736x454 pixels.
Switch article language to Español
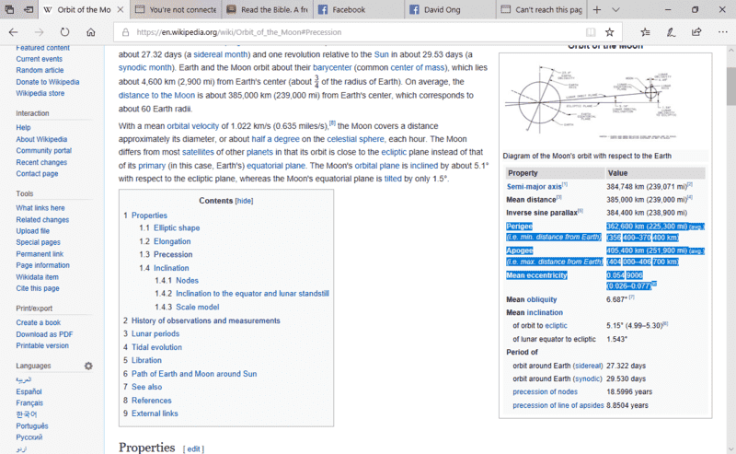(29, 391)
